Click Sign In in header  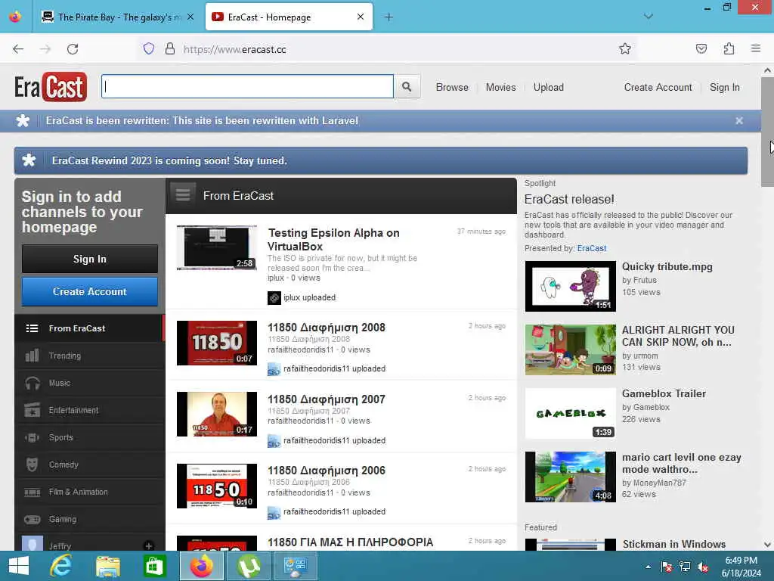click(x=725, y=88)
